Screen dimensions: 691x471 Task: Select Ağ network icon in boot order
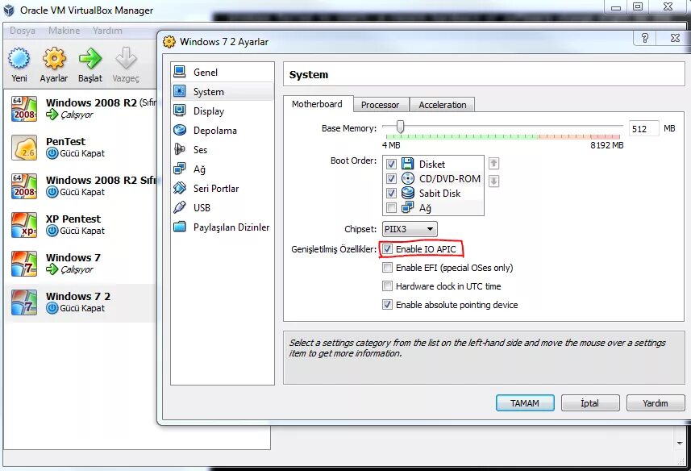[x=408, y=207]
